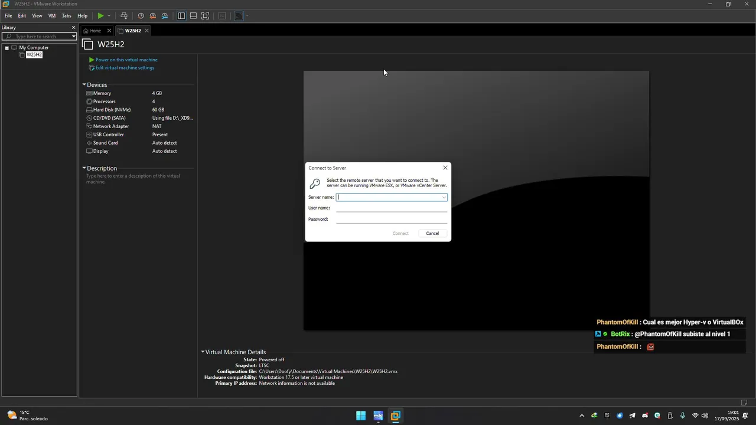756x425 pixels.
Task: Click the Processors device icon
Action: (89, 102)
